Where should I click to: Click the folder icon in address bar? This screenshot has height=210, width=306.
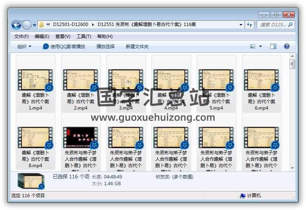pyautogui.click(x=41, y=24)
